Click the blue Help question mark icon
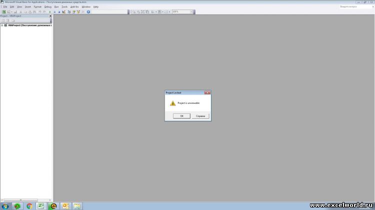Image resolution: width=375 pixels, height=210 pixels. [88, 11]
